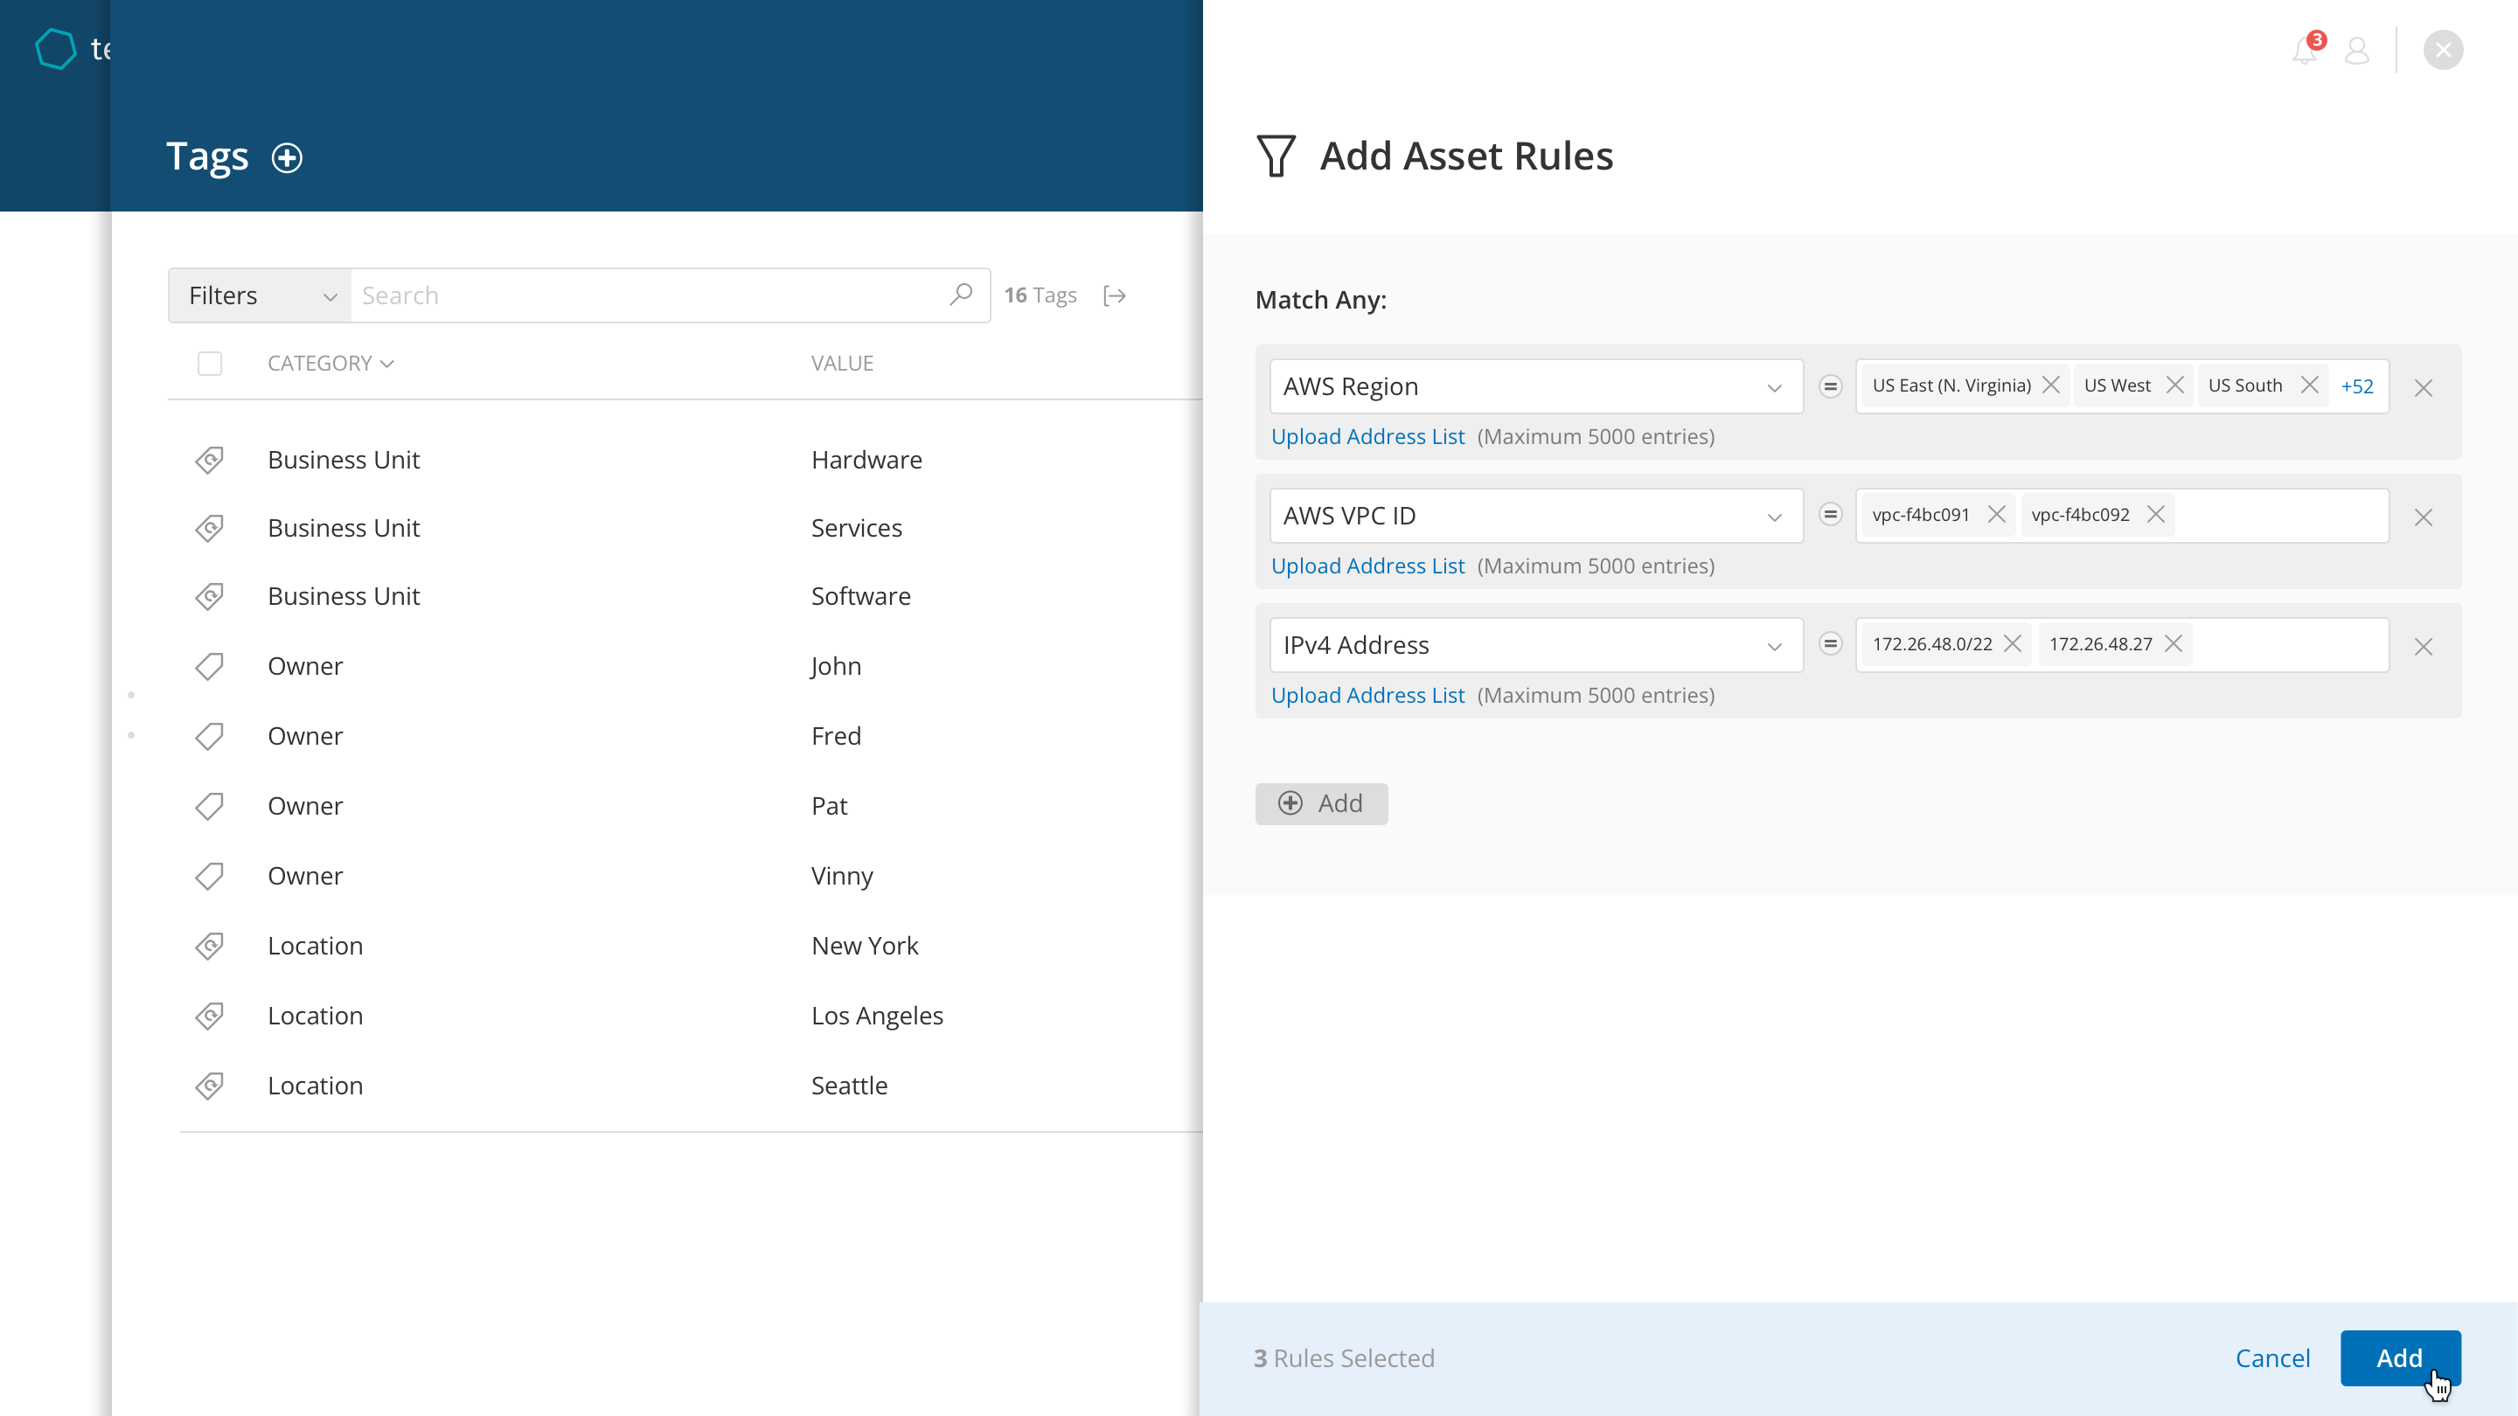2518x1416 pixels.
Task: Toggle the select-all checkbox in table header
Action: 209,364
